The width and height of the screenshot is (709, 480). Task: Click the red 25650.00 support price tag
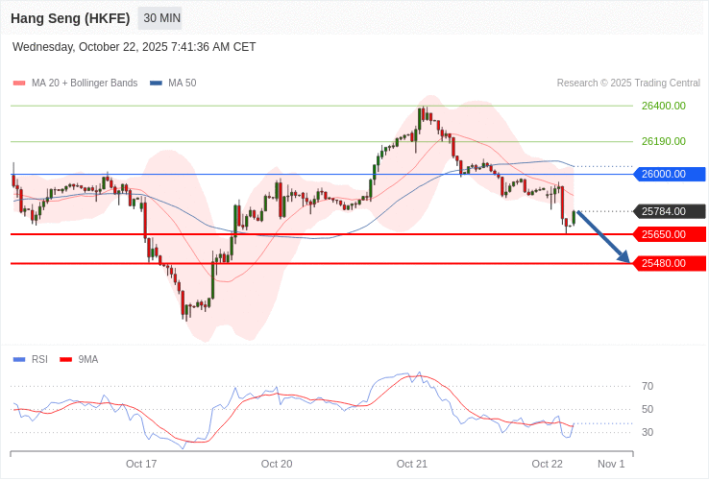coord(670,234)
